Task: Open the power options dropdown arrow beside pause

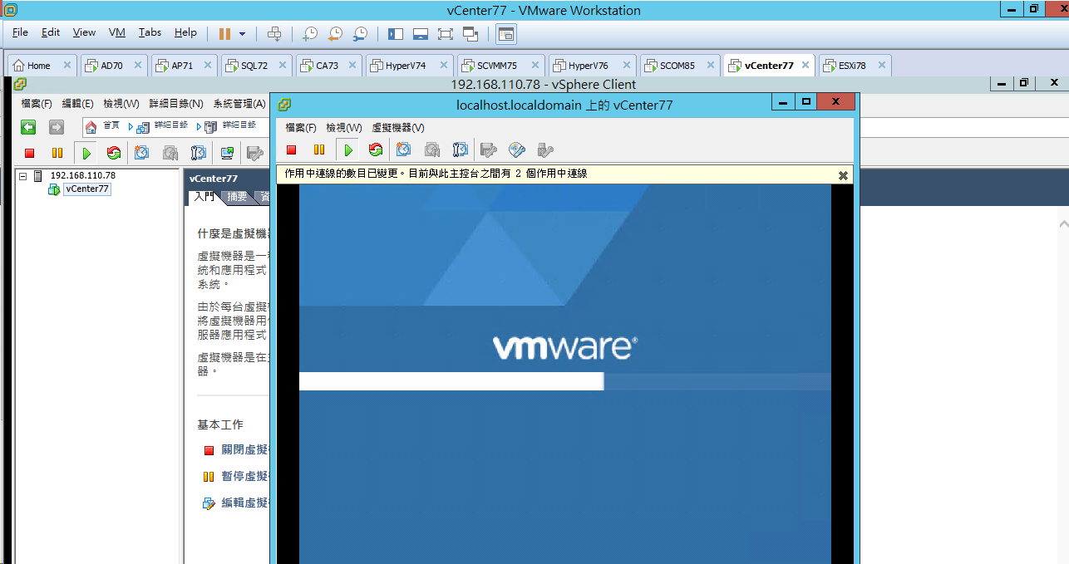Action: (x=243, y=34)
